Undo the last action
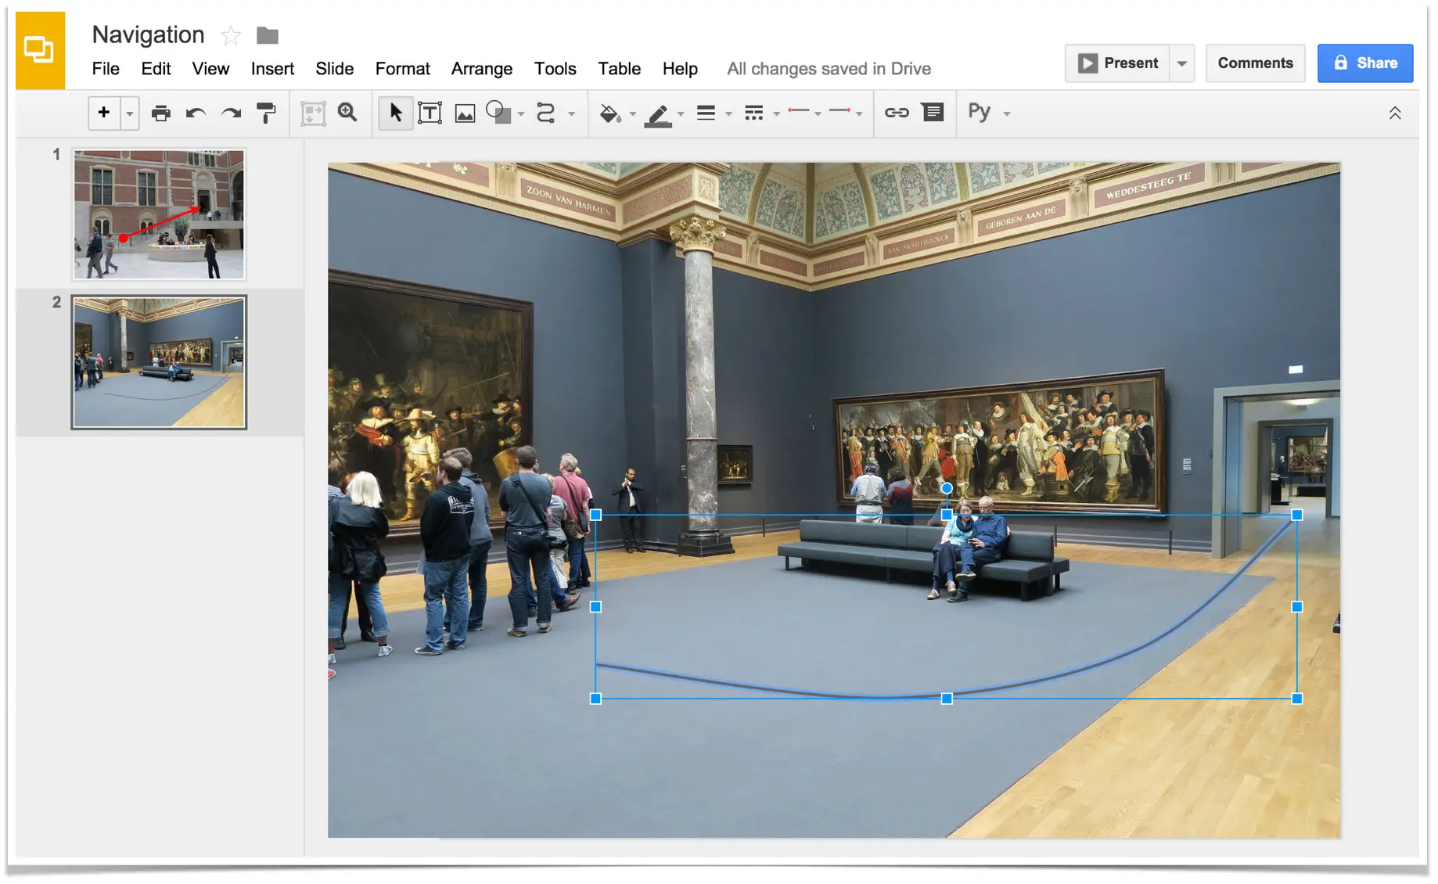 coord(196,113)
